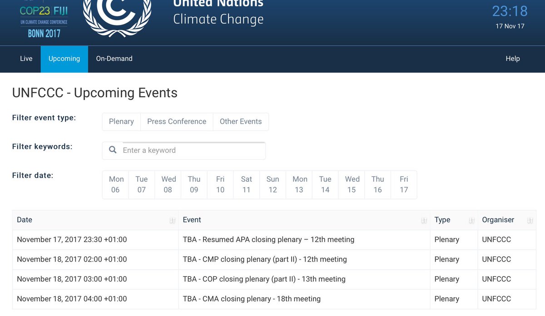
Task: Click the 23:18 clock display
Action: pyautogui.click(x=510, y=10)
